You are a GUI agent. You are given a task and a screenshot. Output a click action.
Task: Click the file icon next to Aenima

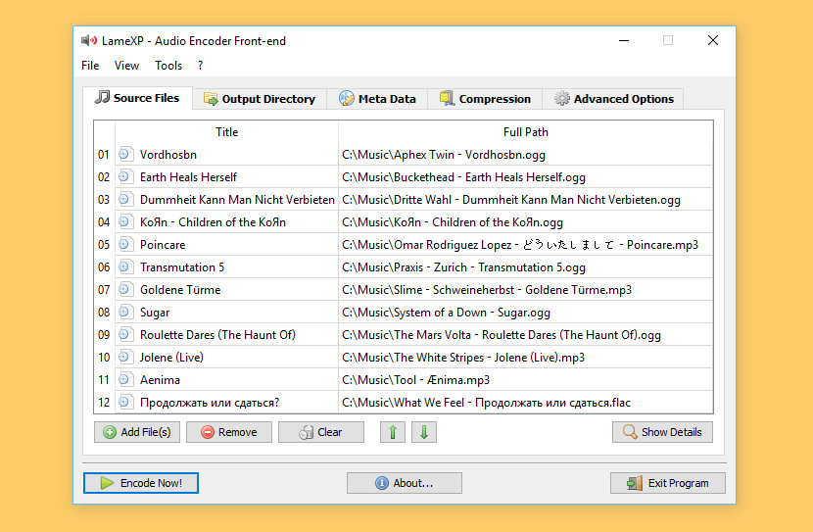click(125, 380)
